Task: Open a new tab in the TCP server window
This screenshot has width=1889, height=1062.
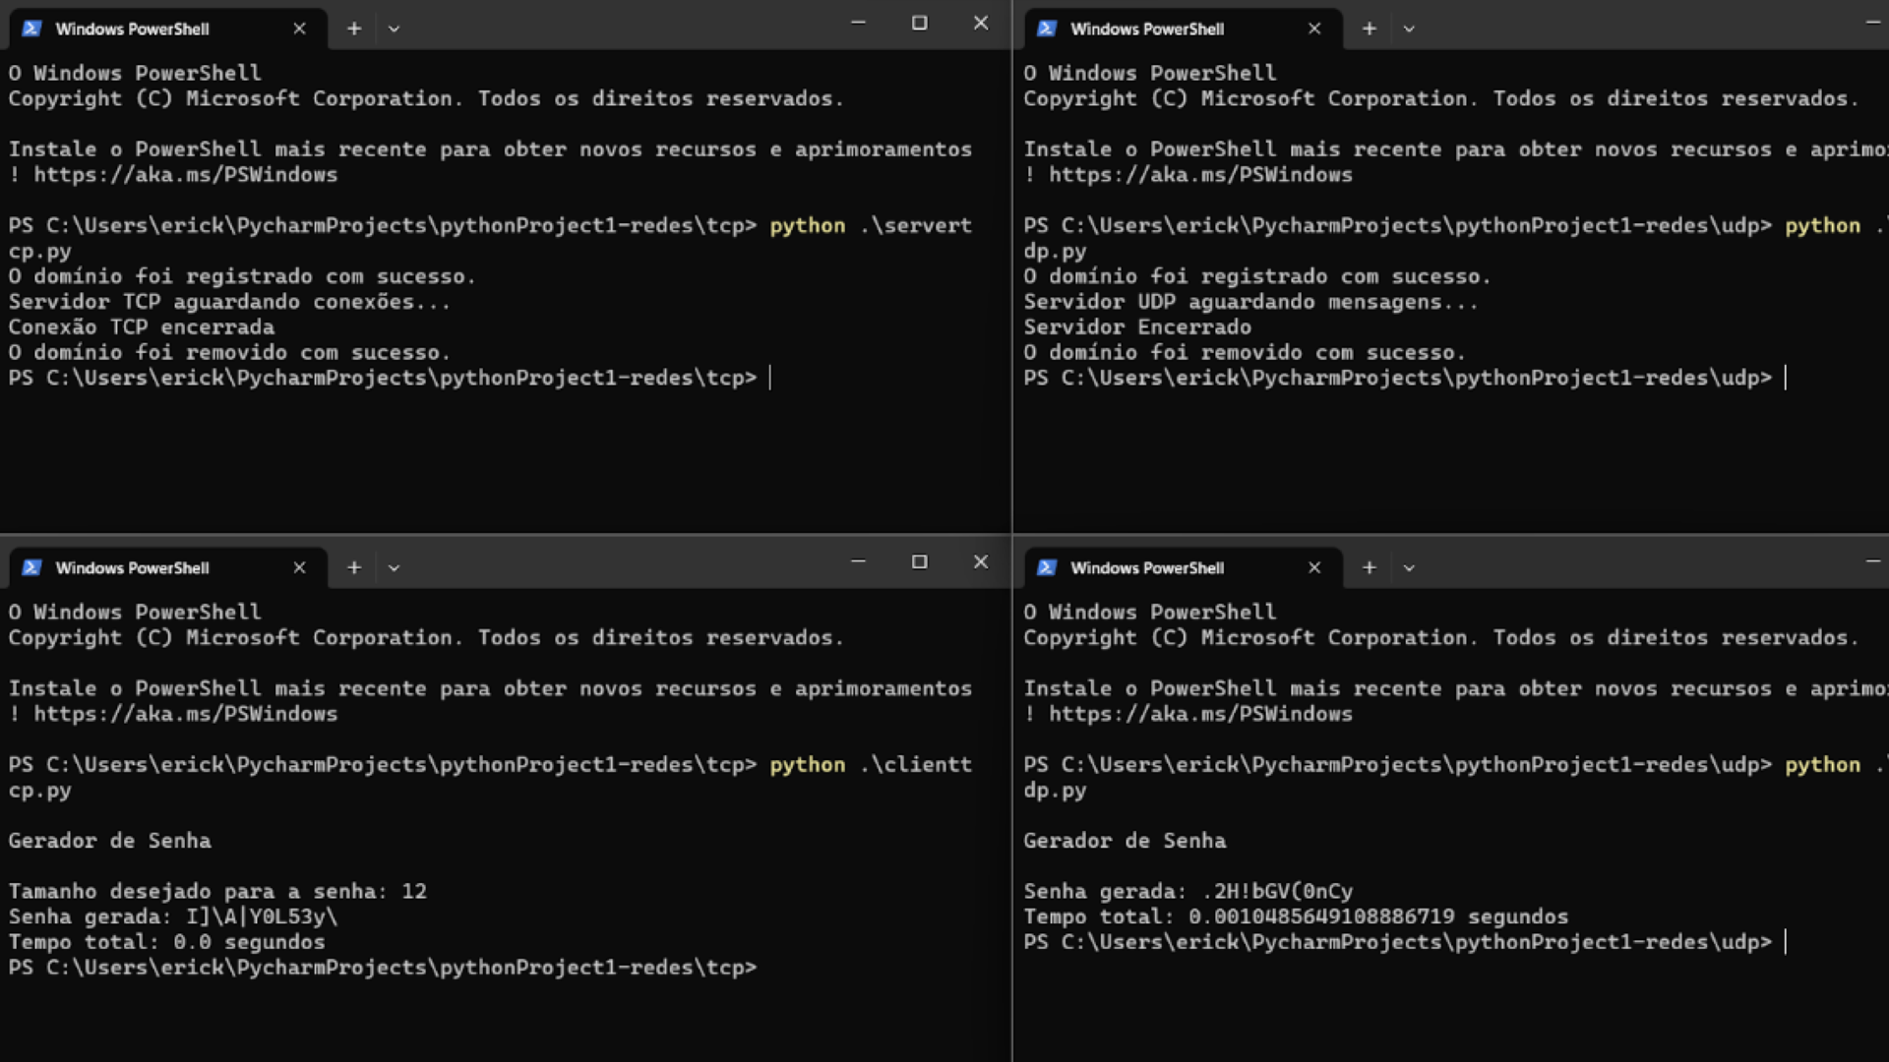Action: 354,29
